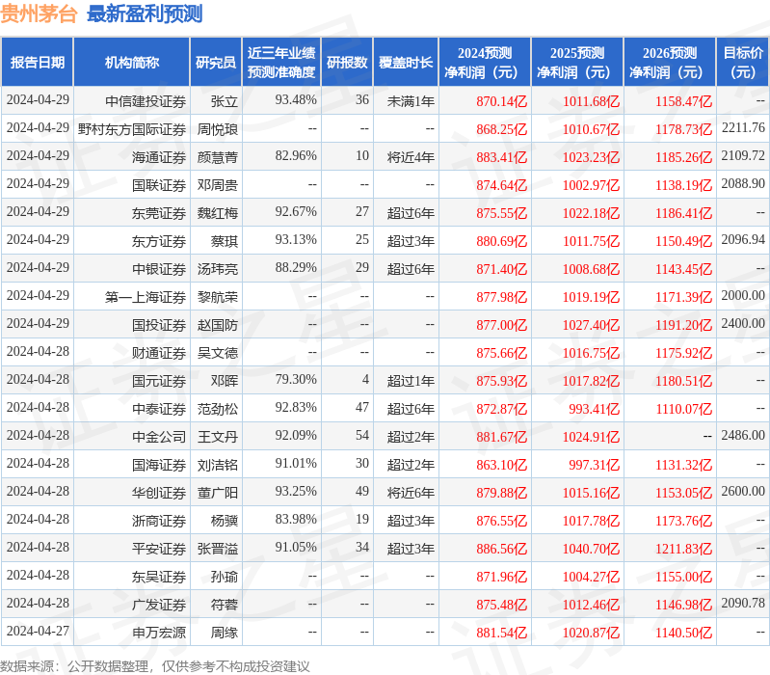Click the 数据来源 footer note
Image resolution: width=770 pixels, height=675 pixels.
(x=155, y=666)
